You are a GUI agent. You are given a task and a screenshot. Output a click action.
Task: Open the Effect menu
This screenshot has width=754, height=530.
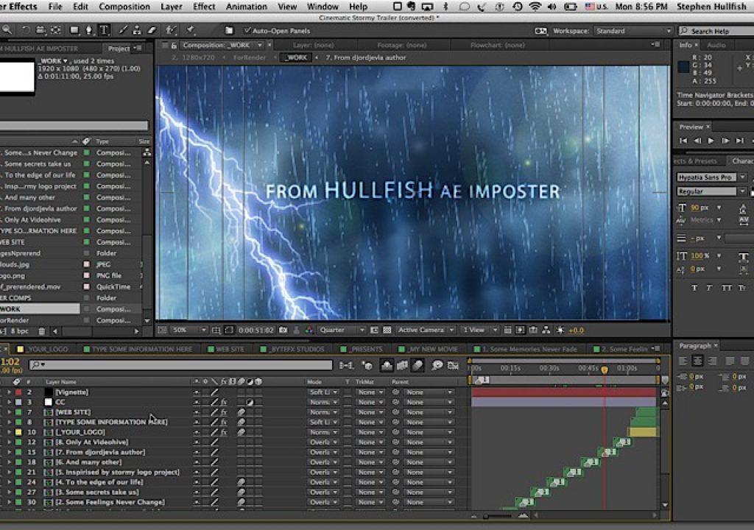point(204,6)
